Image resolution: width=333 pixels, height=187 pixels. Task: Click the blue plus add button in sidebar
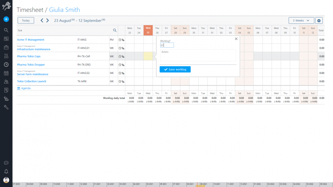click(6, 19)
